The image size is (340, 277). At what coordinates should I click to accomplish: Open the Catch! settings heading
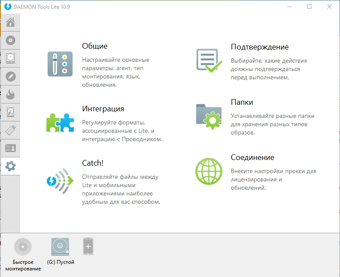coord(93,163)
